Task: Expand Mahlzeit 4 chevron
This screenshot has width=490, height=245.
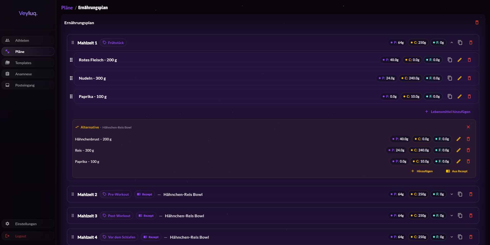Action: tap(451, 237)
